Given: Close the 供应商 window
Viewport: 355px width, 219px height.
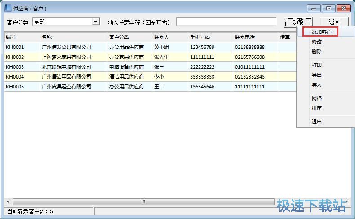Looking at the screenshot, I should (x=343, y=9).
